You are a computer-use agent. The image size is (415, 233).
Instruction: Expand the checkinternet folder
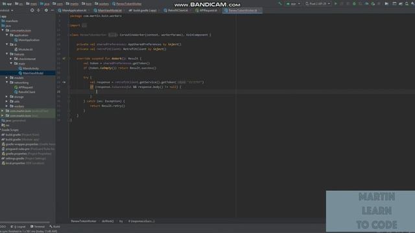tap(11, 59)
